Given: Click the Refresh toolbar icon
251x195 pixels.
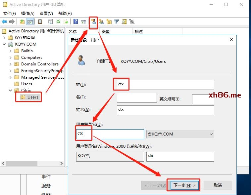Looking at the screenshot, I should tap(58, 22).
